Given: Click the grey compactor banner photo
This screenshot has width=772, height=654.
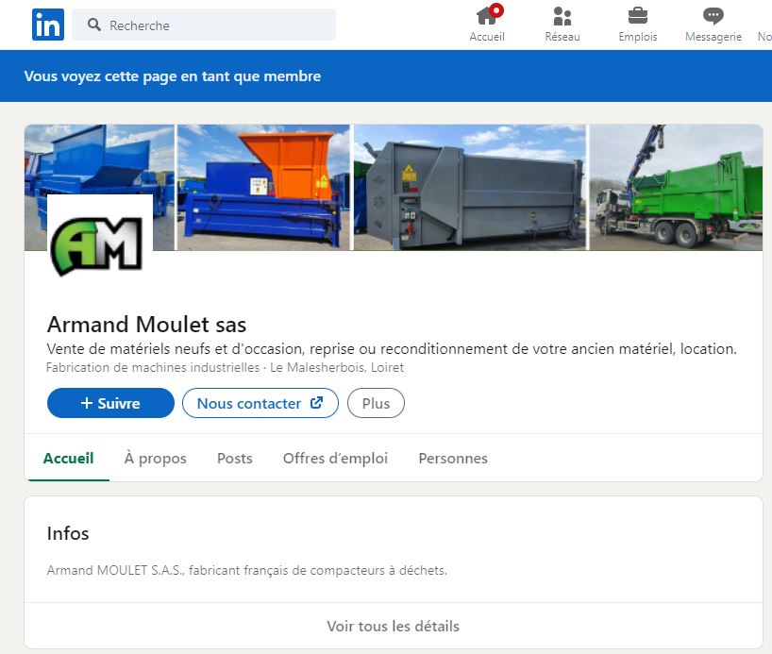Looking at the screenshot, I should click(470, 187).
